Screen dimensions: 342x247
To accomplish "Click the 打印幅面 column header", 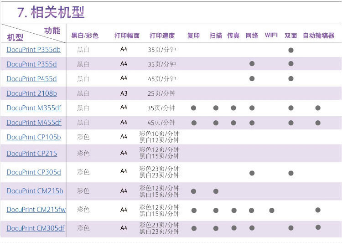I will coord(127,36).
